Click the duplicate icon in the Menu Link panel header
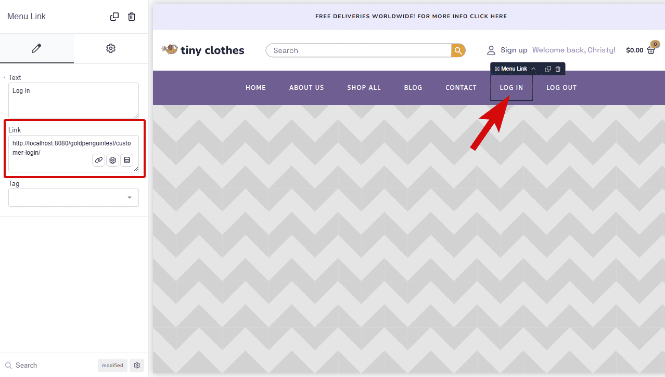 114,17
